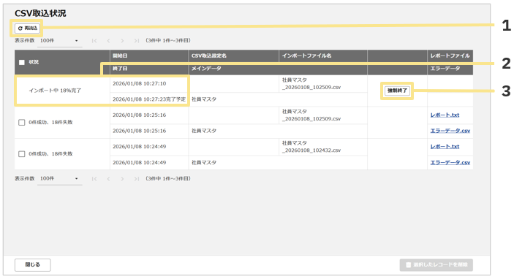Viewport: 514px width, 279px height.
Task: Click the CSV取込設定名 column header
Action: [x=234, y=56]
